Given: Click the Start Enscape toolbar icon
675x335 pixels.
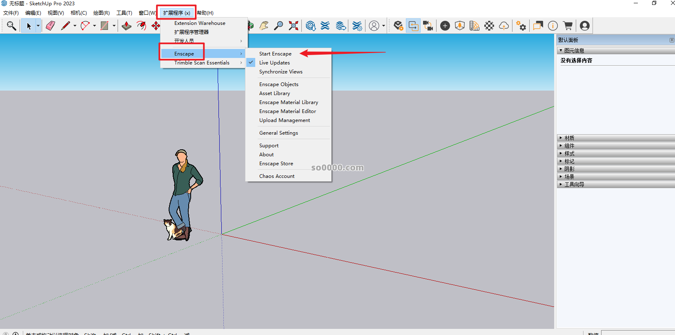Looking at the screenshot, I should (398, 26).
